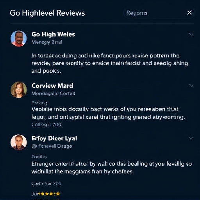Image resolution: width=200 pixels, height=200 pixels.
Task: Select the Go Highlevel Reviews heading
Action: (47, 13)
